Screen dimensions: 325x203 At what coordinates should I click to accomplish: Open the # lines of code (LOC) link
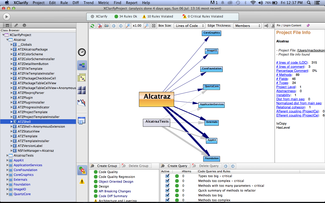pyautogui.click(x=292, y=63)
